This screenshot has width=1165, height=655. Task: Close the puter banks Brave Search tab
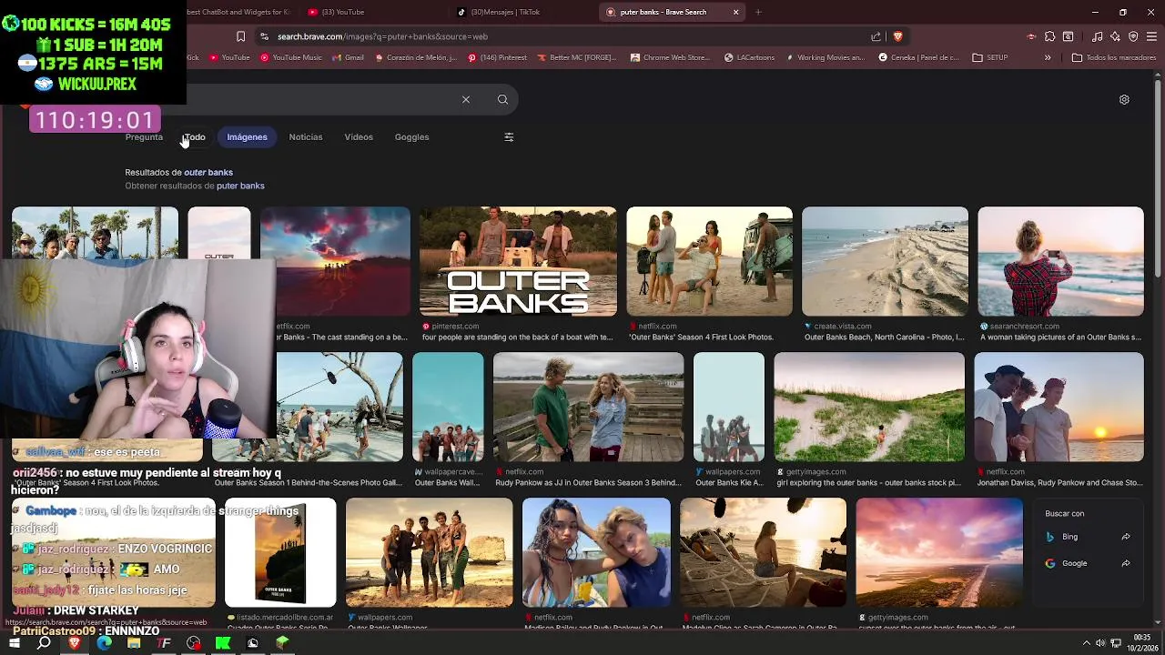(x=735, y=12)
